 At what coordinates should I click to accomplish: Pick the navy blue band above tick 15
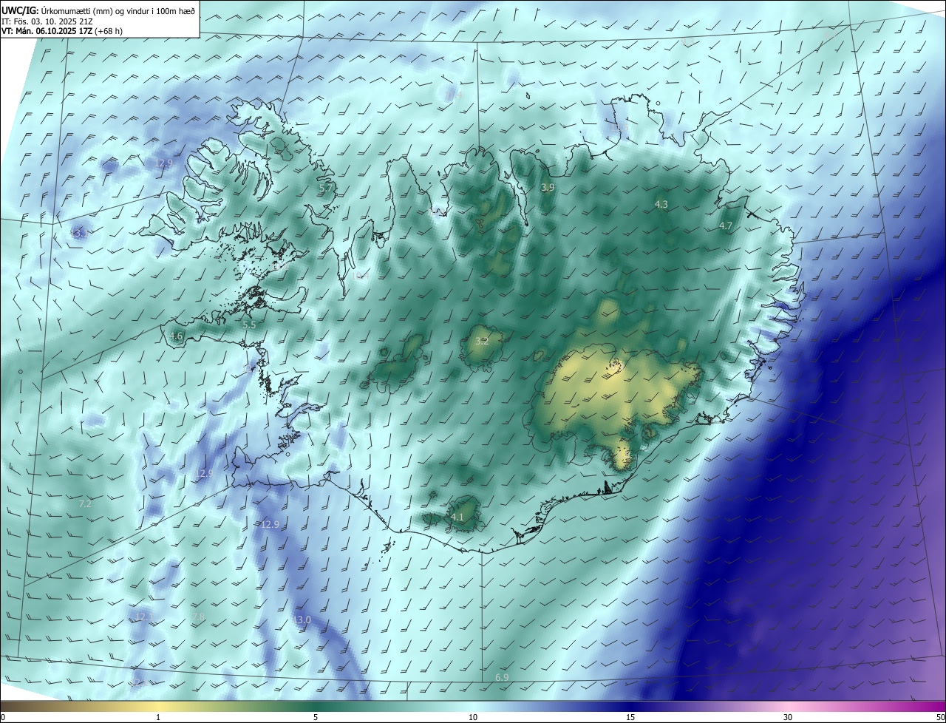point(630,706)
